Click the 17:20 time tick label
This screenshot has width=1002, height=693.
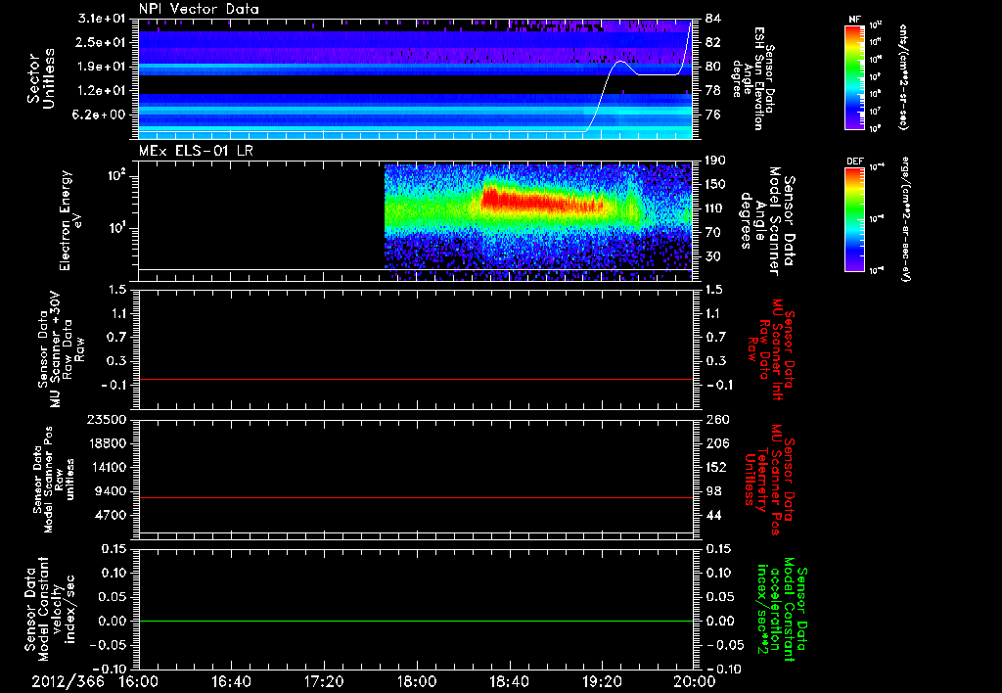click(x=324, y=681)
